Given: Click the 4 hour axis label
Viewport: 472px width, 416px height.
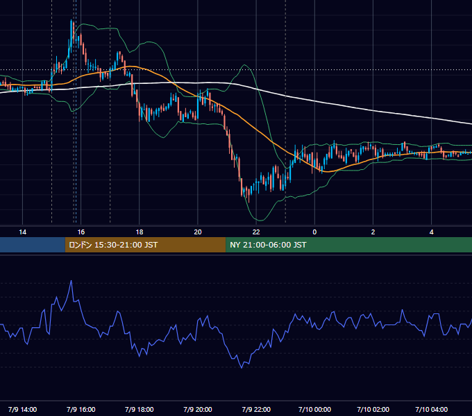Looking at the screenshot, I should [x=431, y=232].
